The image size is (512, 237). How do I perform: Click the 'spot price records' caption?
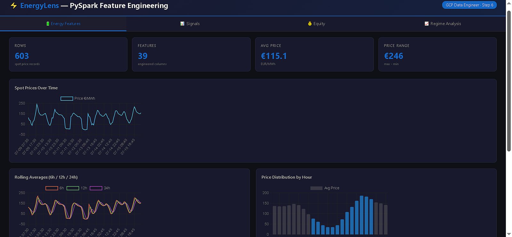click(27, 64)
